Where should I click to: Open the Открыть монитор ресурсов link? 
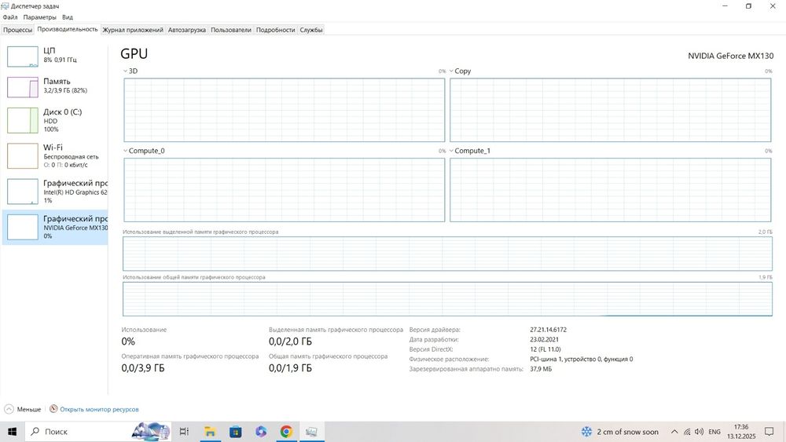click(x=99, y=410)
